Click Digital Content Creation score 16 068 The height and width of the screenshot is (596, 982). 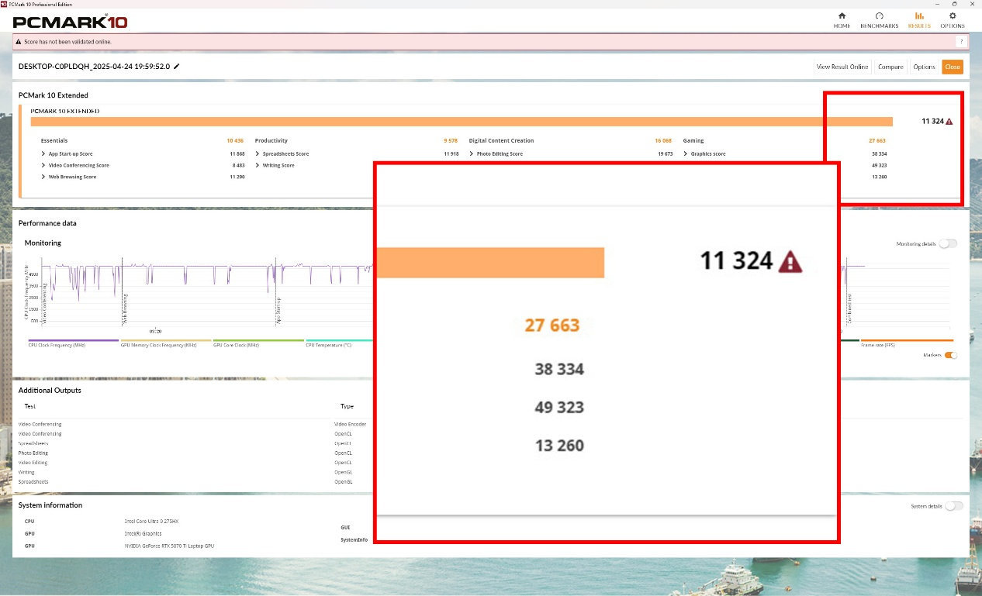[x=663, y=141]
